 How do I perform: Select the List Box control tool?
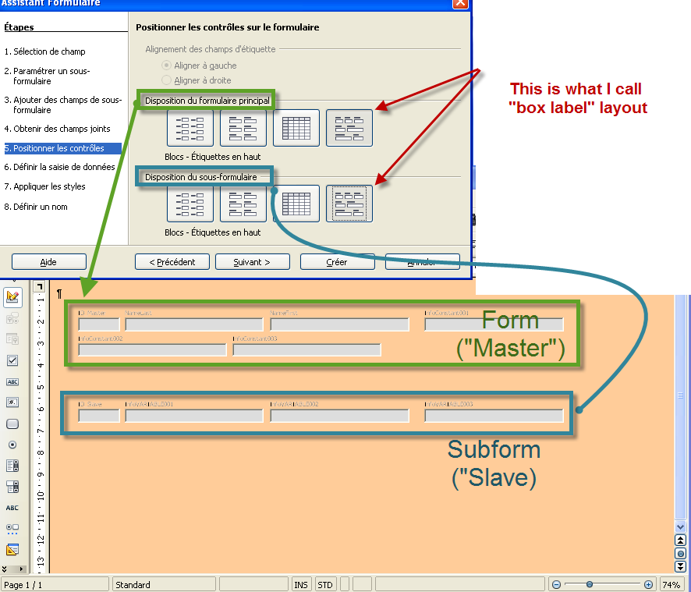(x=12, y=466)
